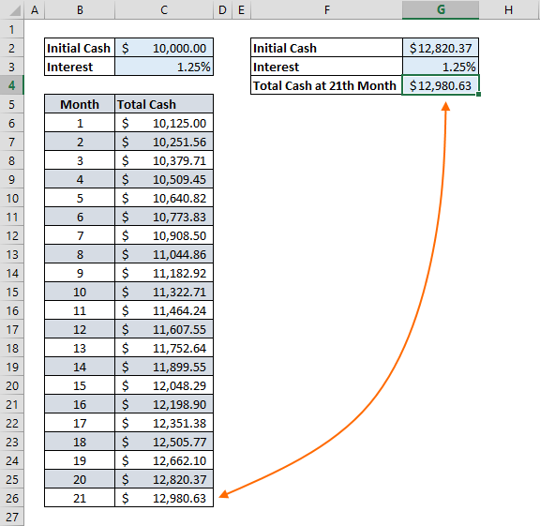Select column C header
This screenshot has width=540, height=526.
pyautogui.click(x=164, y=10)
